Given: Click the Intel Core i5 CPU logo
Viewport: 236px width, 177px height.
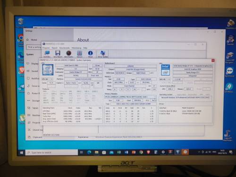Looking at the screenshot, I should (x=48, y=70).
